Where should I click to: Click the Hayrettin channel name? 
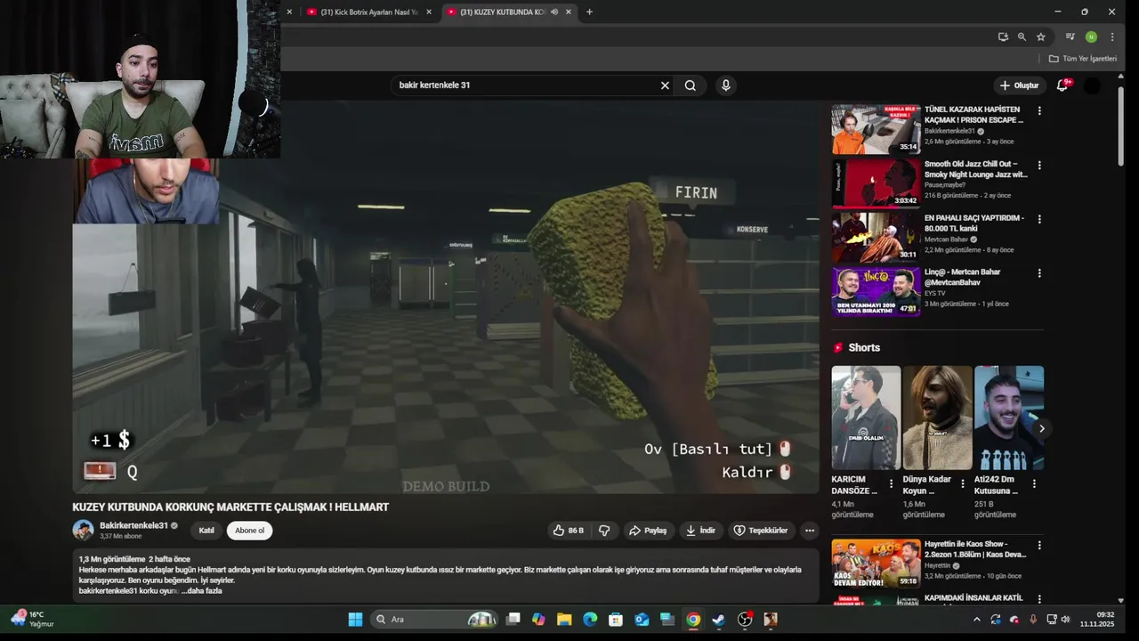tap(938, 565)
